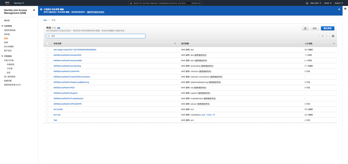Open 儀表板 in the sidebar
The width and height of the screenshot is (348, 164).
pyautogui.click(x=7, y=20)
